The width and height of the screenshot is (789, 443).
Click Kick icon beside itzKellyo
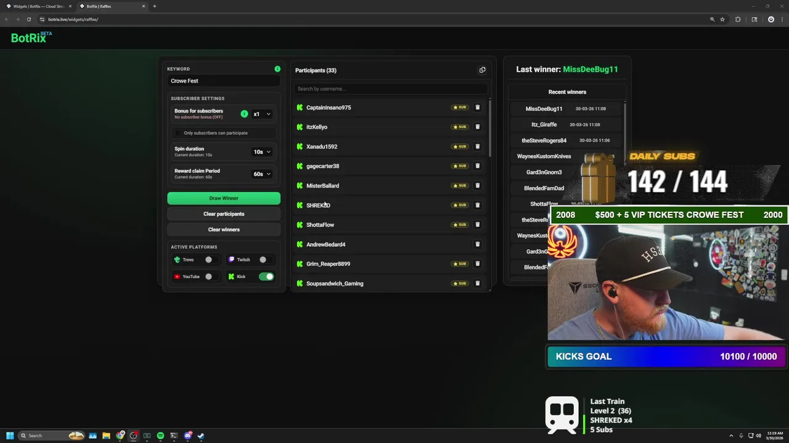click(x=300, y=127)
